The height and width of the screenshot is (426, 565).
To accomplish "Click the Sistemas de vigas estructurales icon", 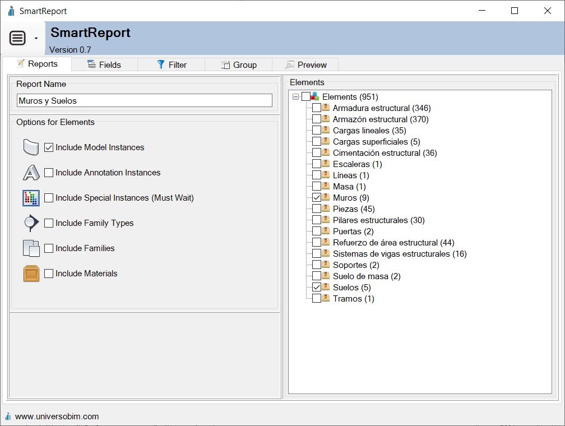I will pyautogui.click(x=326, y=253).
